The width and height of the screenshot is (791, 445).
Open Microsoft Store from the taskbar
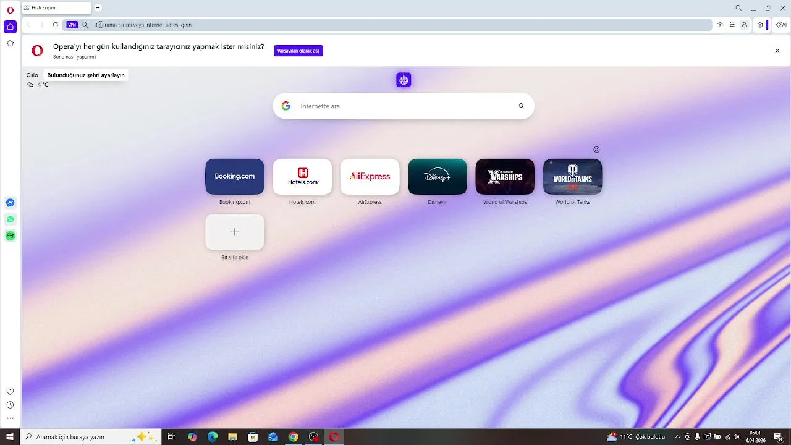pyautogui.click(x=253, y=437)
